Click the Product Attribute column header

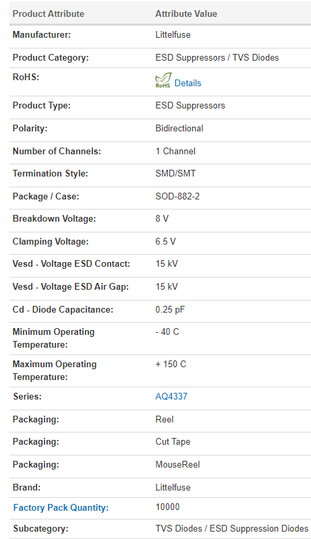coord(49,13)
